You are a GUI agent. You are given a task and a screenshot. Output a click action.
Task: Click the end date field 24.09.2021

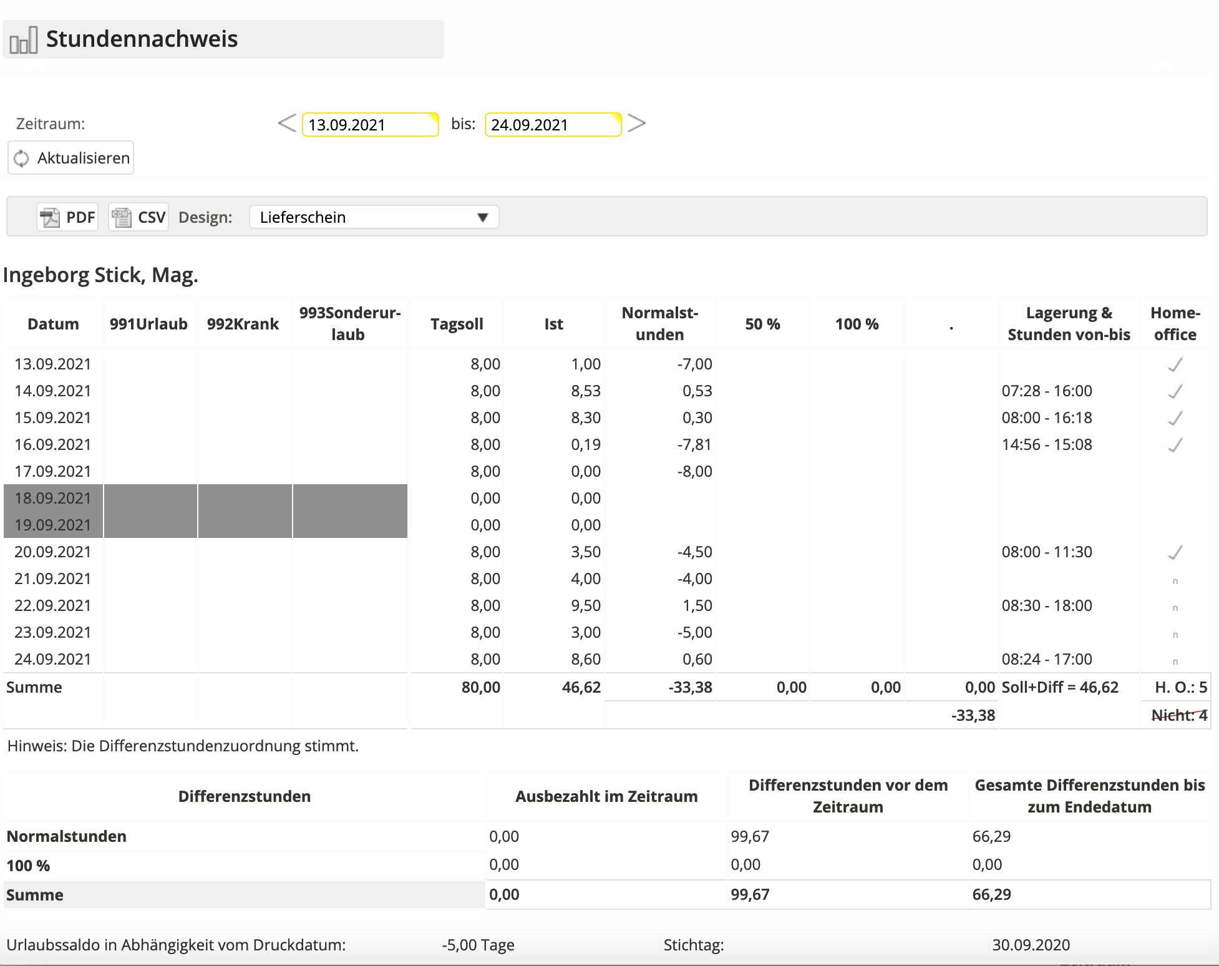(x=552, y=125)
